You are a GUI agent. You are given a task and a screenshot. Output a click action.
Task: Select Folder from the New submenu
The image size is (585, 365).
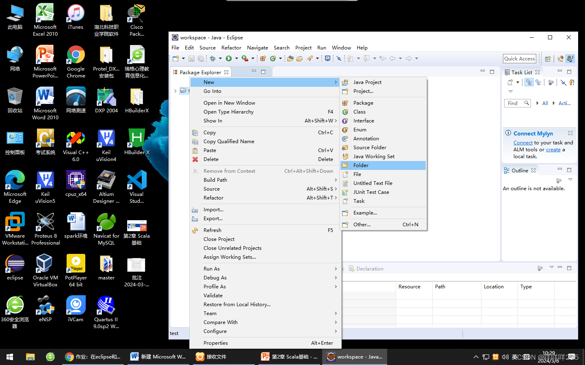[x=361, y=165]
